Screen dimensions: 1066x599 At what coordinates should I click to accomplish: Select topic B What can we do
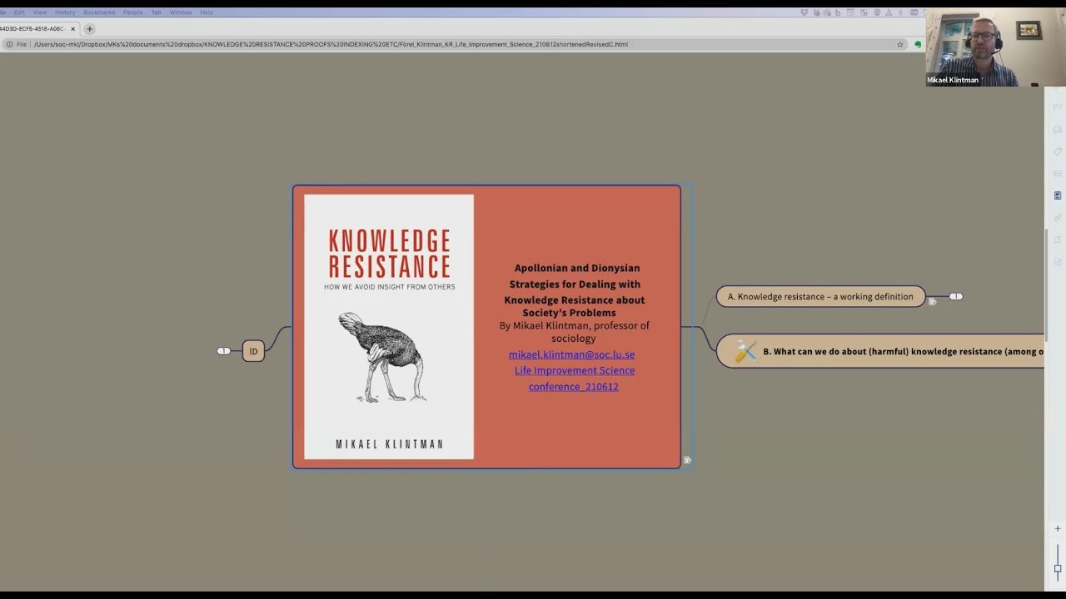[880, 351]
